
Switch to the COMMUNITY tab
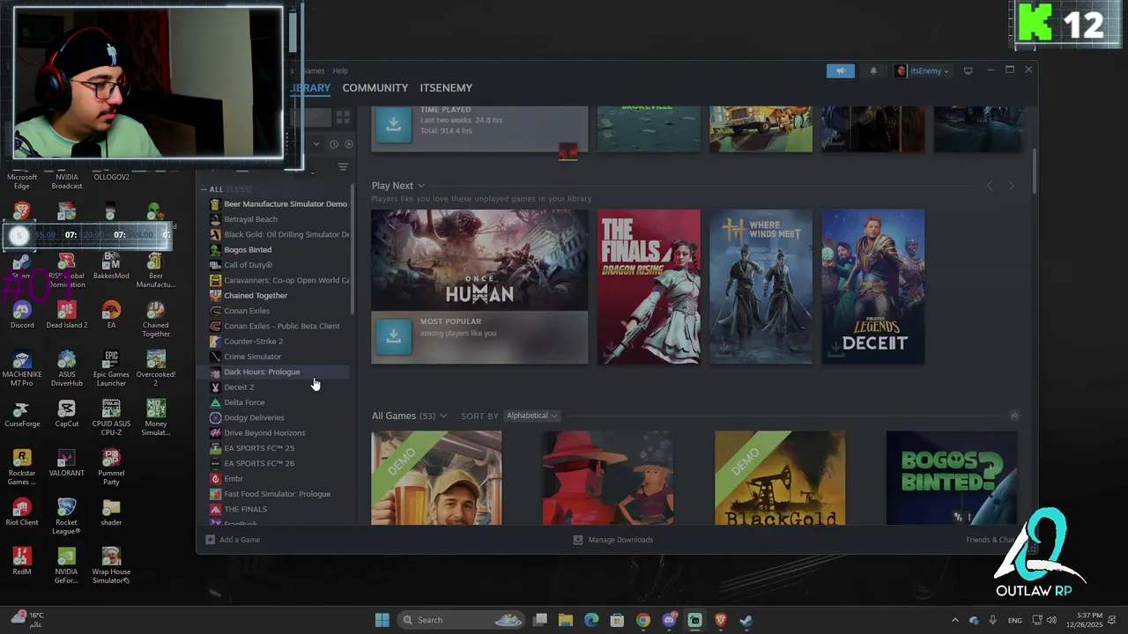point(375,88)
